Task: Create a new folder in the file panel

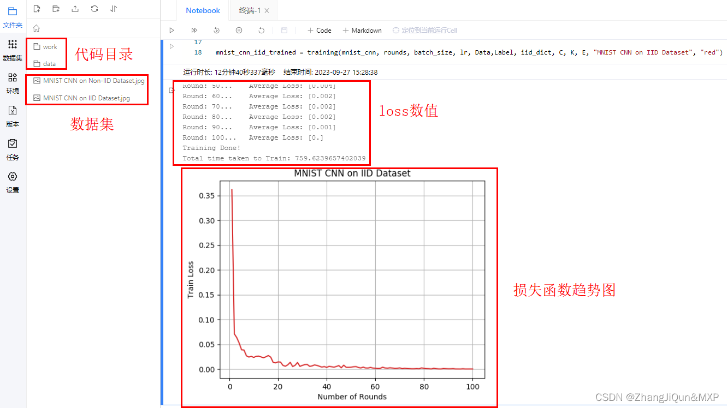Action: point(56,9)
